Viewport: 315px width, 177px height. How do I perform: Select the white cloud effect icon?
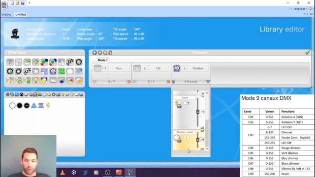pos(53,81)
